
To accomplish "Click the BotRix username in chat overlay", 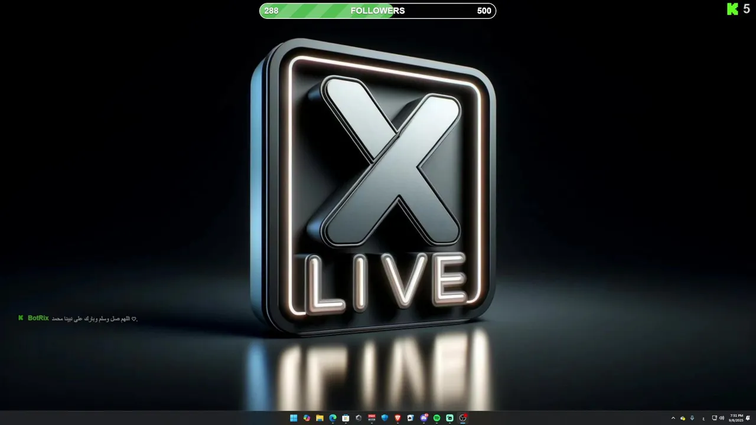I will [38, 318].
